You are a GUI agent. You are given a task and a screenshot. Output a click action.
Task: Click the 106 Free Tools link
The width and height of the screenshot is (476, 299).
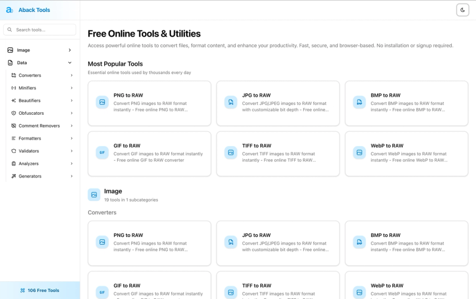pyautogui.click(x=40, y=290)
